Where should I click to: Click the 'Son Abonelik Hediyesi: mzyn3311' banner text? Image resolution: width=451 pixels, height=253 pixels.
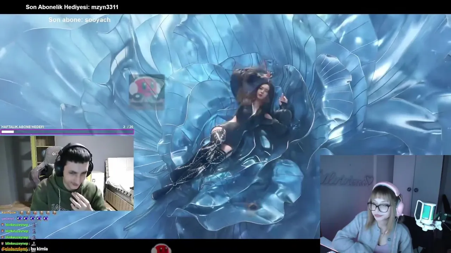[72, 7]
